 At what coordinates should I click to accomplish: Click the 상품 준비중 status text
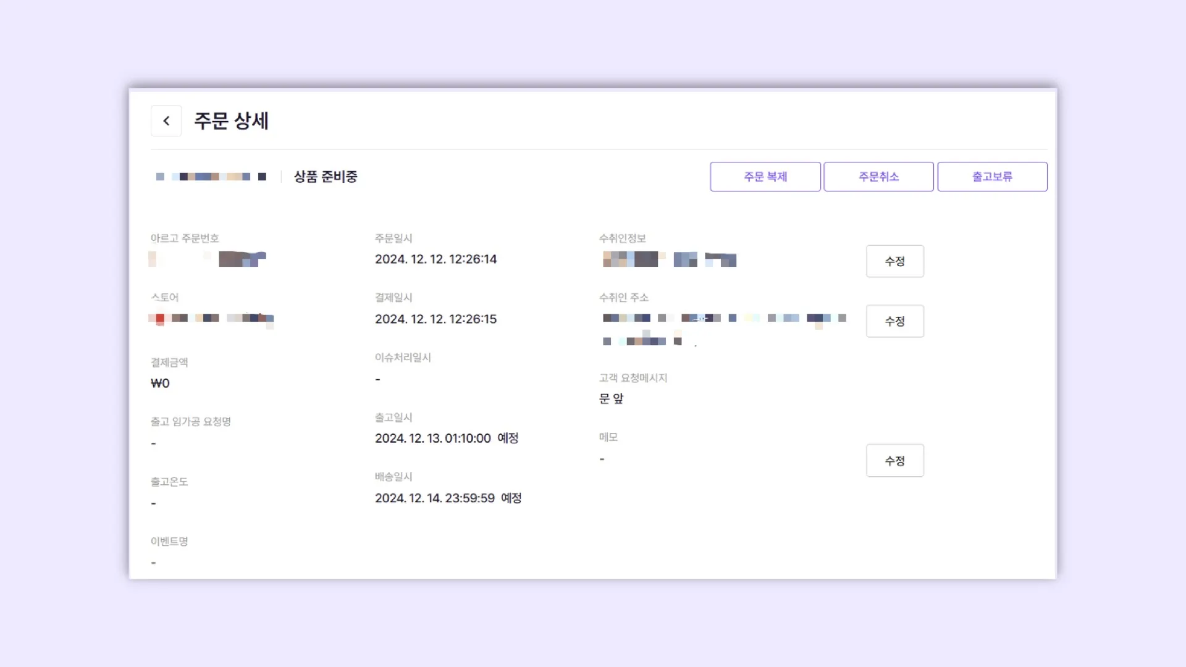click(x=326, y=177)
